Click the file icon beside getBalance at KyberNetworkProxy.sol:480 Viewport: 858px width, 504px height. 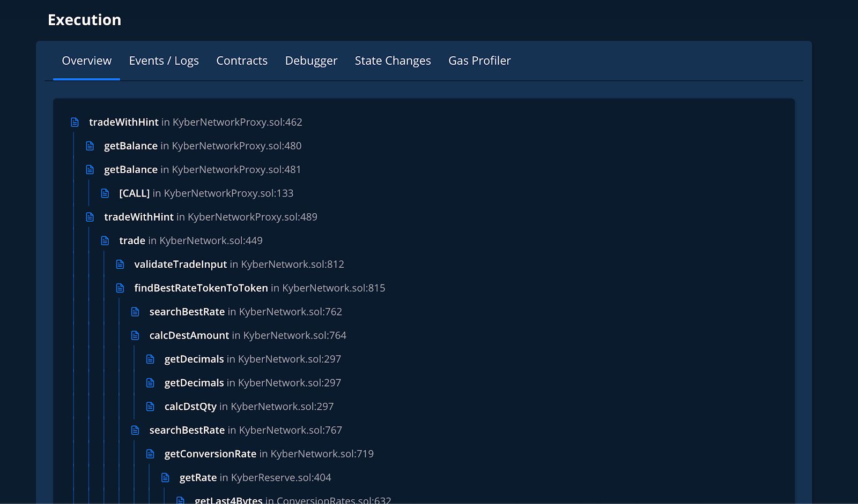90,146
